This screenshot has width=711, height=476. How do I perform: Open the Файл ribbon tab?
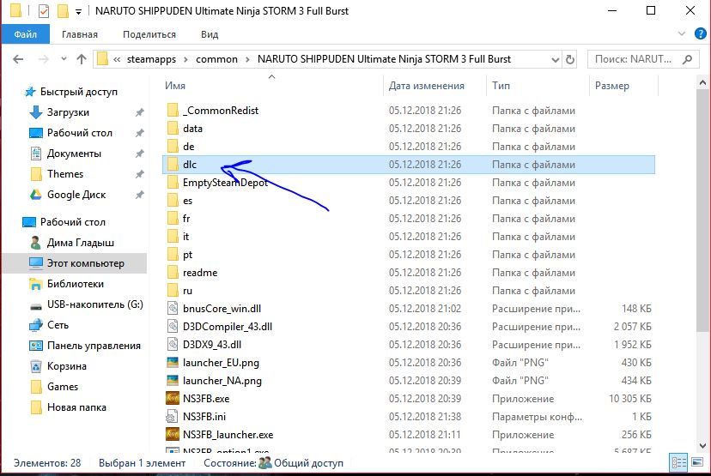26,34
